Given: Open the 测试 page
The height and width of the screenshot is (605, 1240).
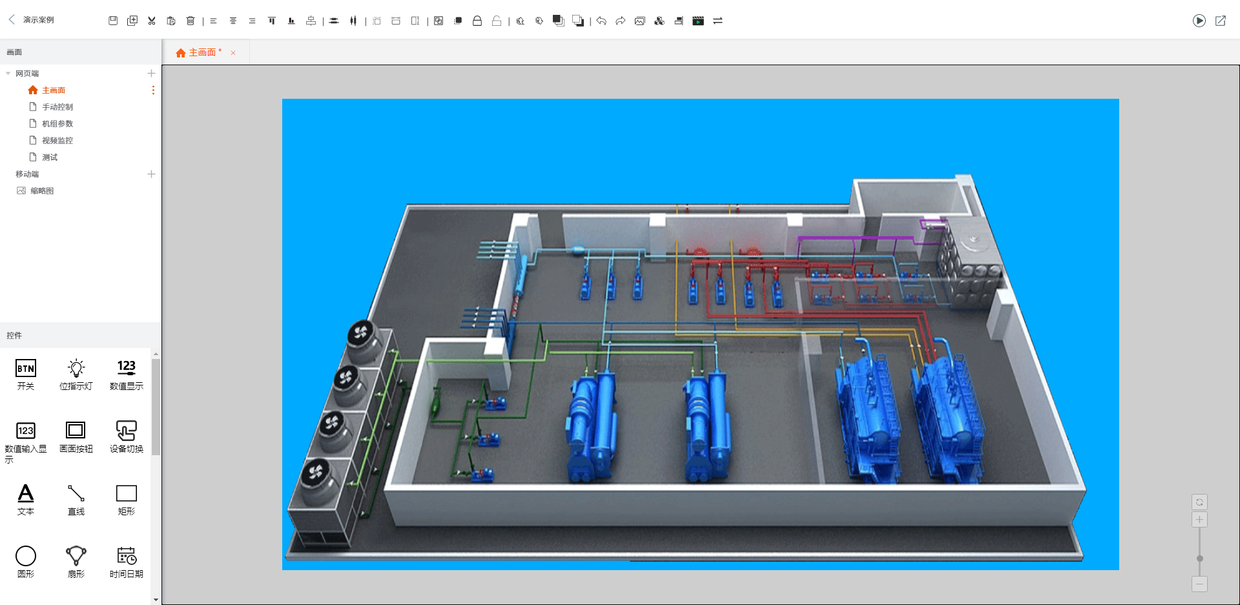Looking at the screenshot, I should click(50, 158).
